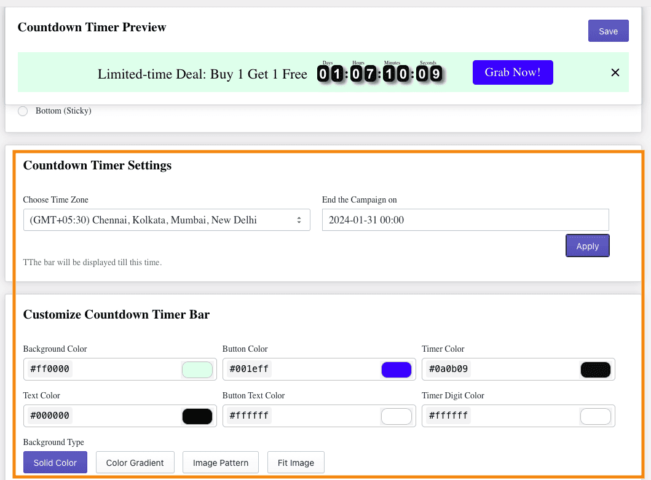Image resolution: width=651 pixels, height=480 pixels.
Task: Click the Grab Now! button
Action: (513, 72)
